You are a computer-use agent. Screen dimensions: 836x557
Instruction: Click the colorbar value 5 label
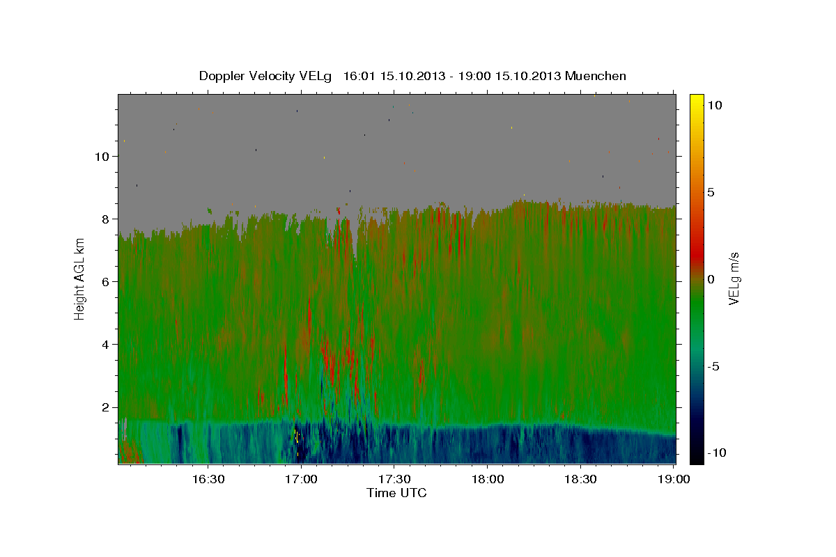(x=711, y=192)
